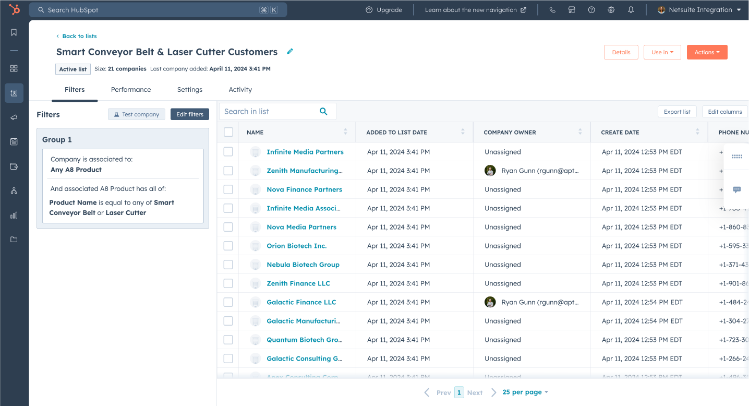Check the Zenith Finance LLC row checkbox
The image size is (749, 406).
pyautogui.click(x=228, y=283)
